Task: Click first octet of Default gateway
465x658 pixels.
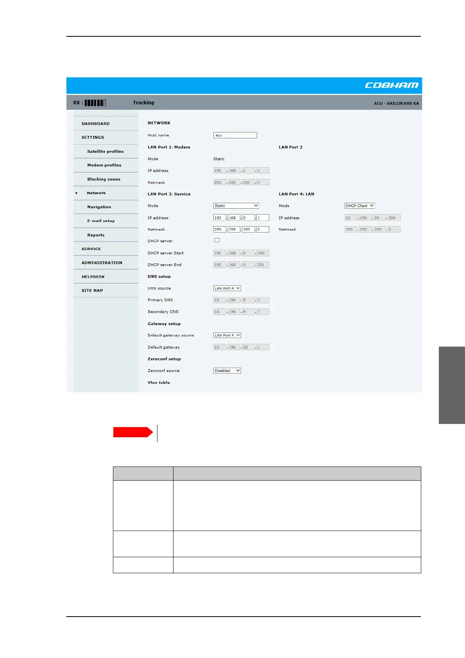Action: [x=220, y=347]
